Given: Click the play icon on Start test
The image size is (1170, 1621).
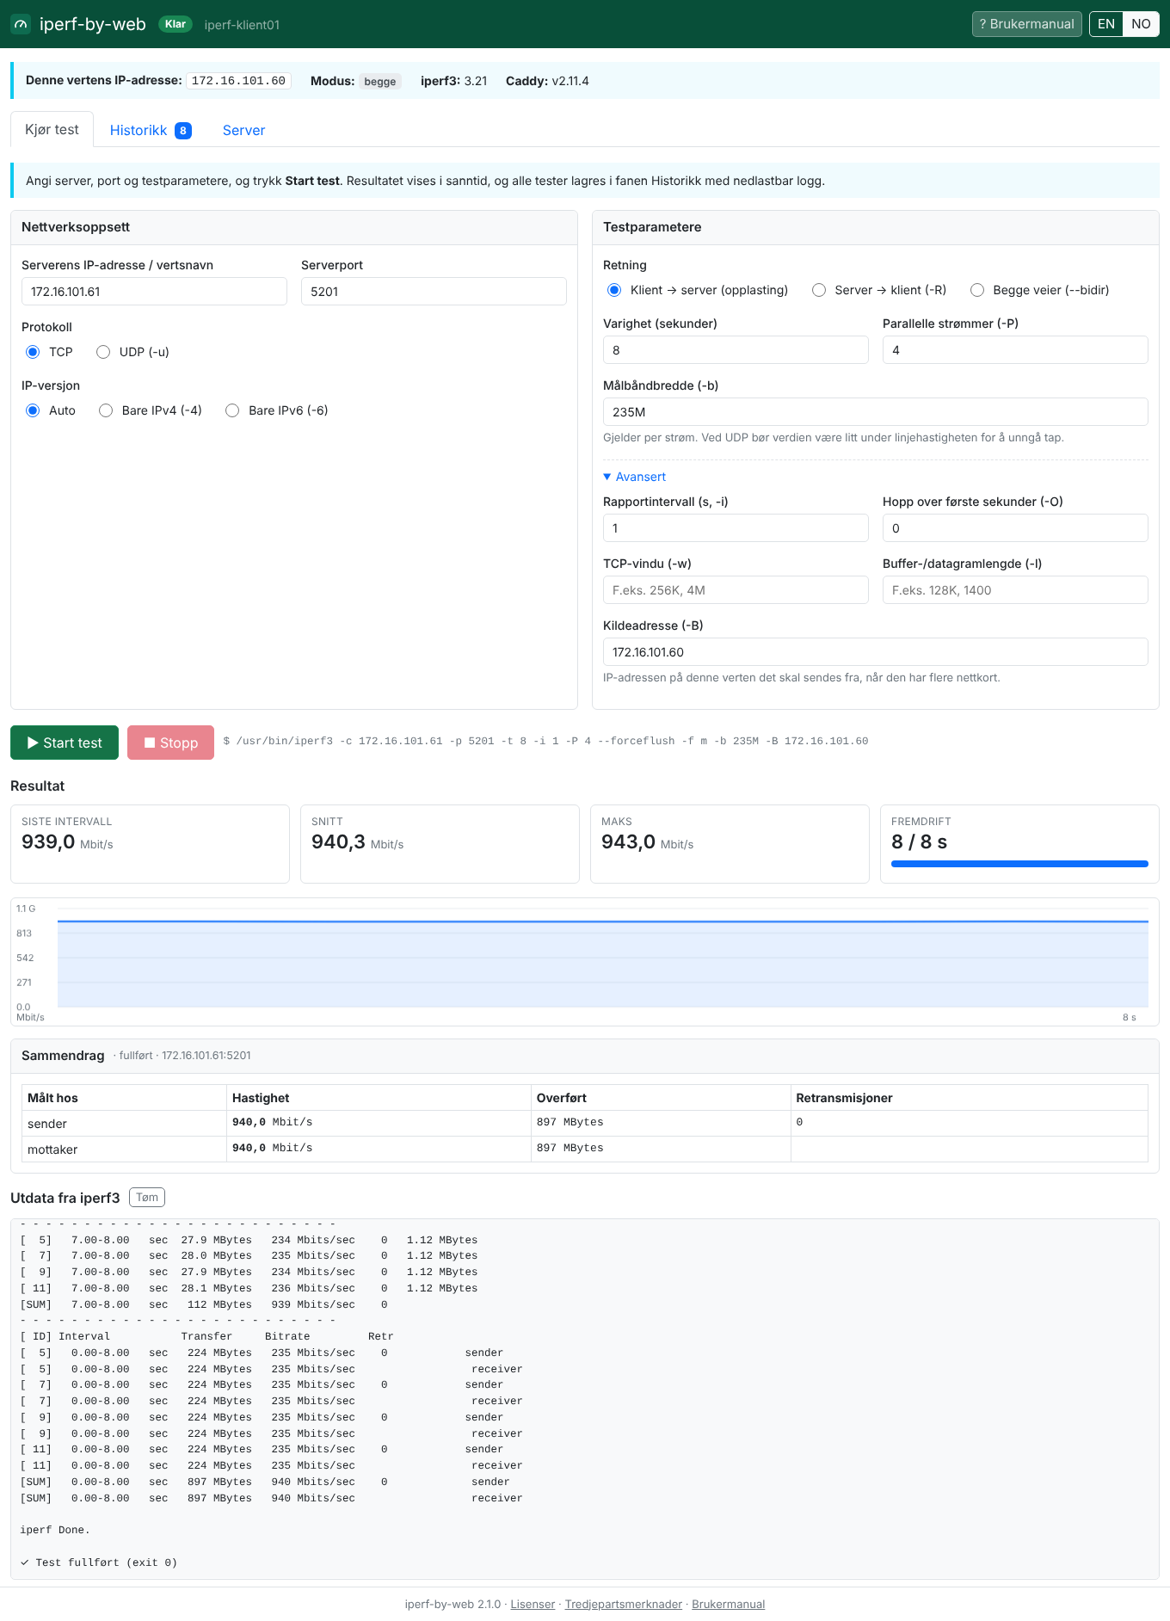Looking at the screenshot, I should click(x=33, y=743).
